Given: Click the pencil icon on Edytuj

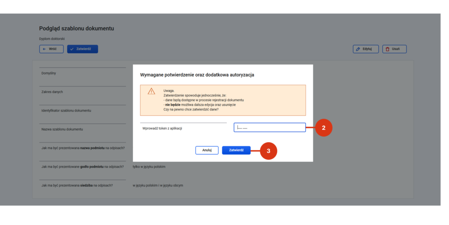Looking at the screenshot, I should point(358,49).
